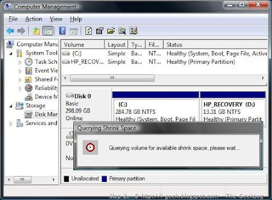Click the rightmost settings list toolbar icon

(x=133, y=31)
